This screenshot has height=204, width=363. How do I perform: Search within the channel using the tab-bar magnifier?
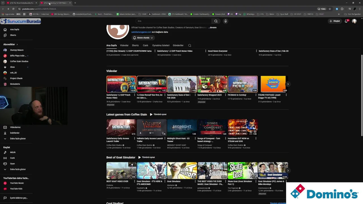[190, 45]
